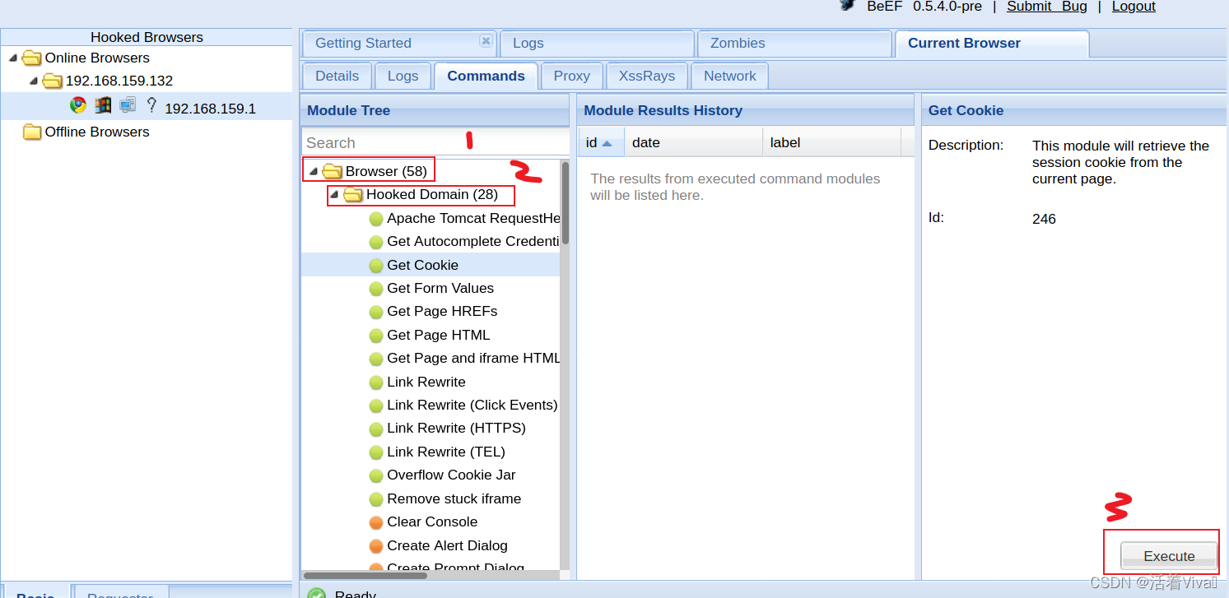The height and width of the screenshot is (598, 1229).
Task: Close the Getting Started tab
Action: (486, 41)
